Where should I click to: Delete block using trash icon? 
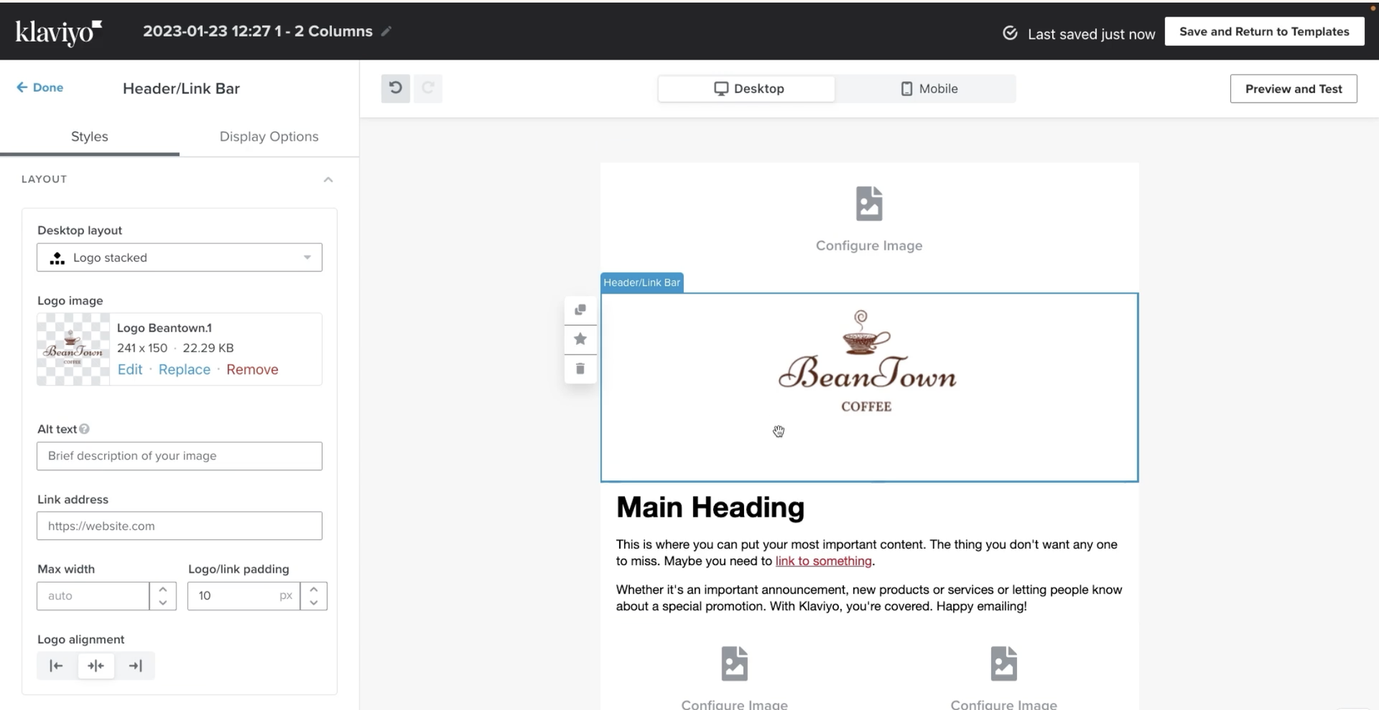coord(580,368)
